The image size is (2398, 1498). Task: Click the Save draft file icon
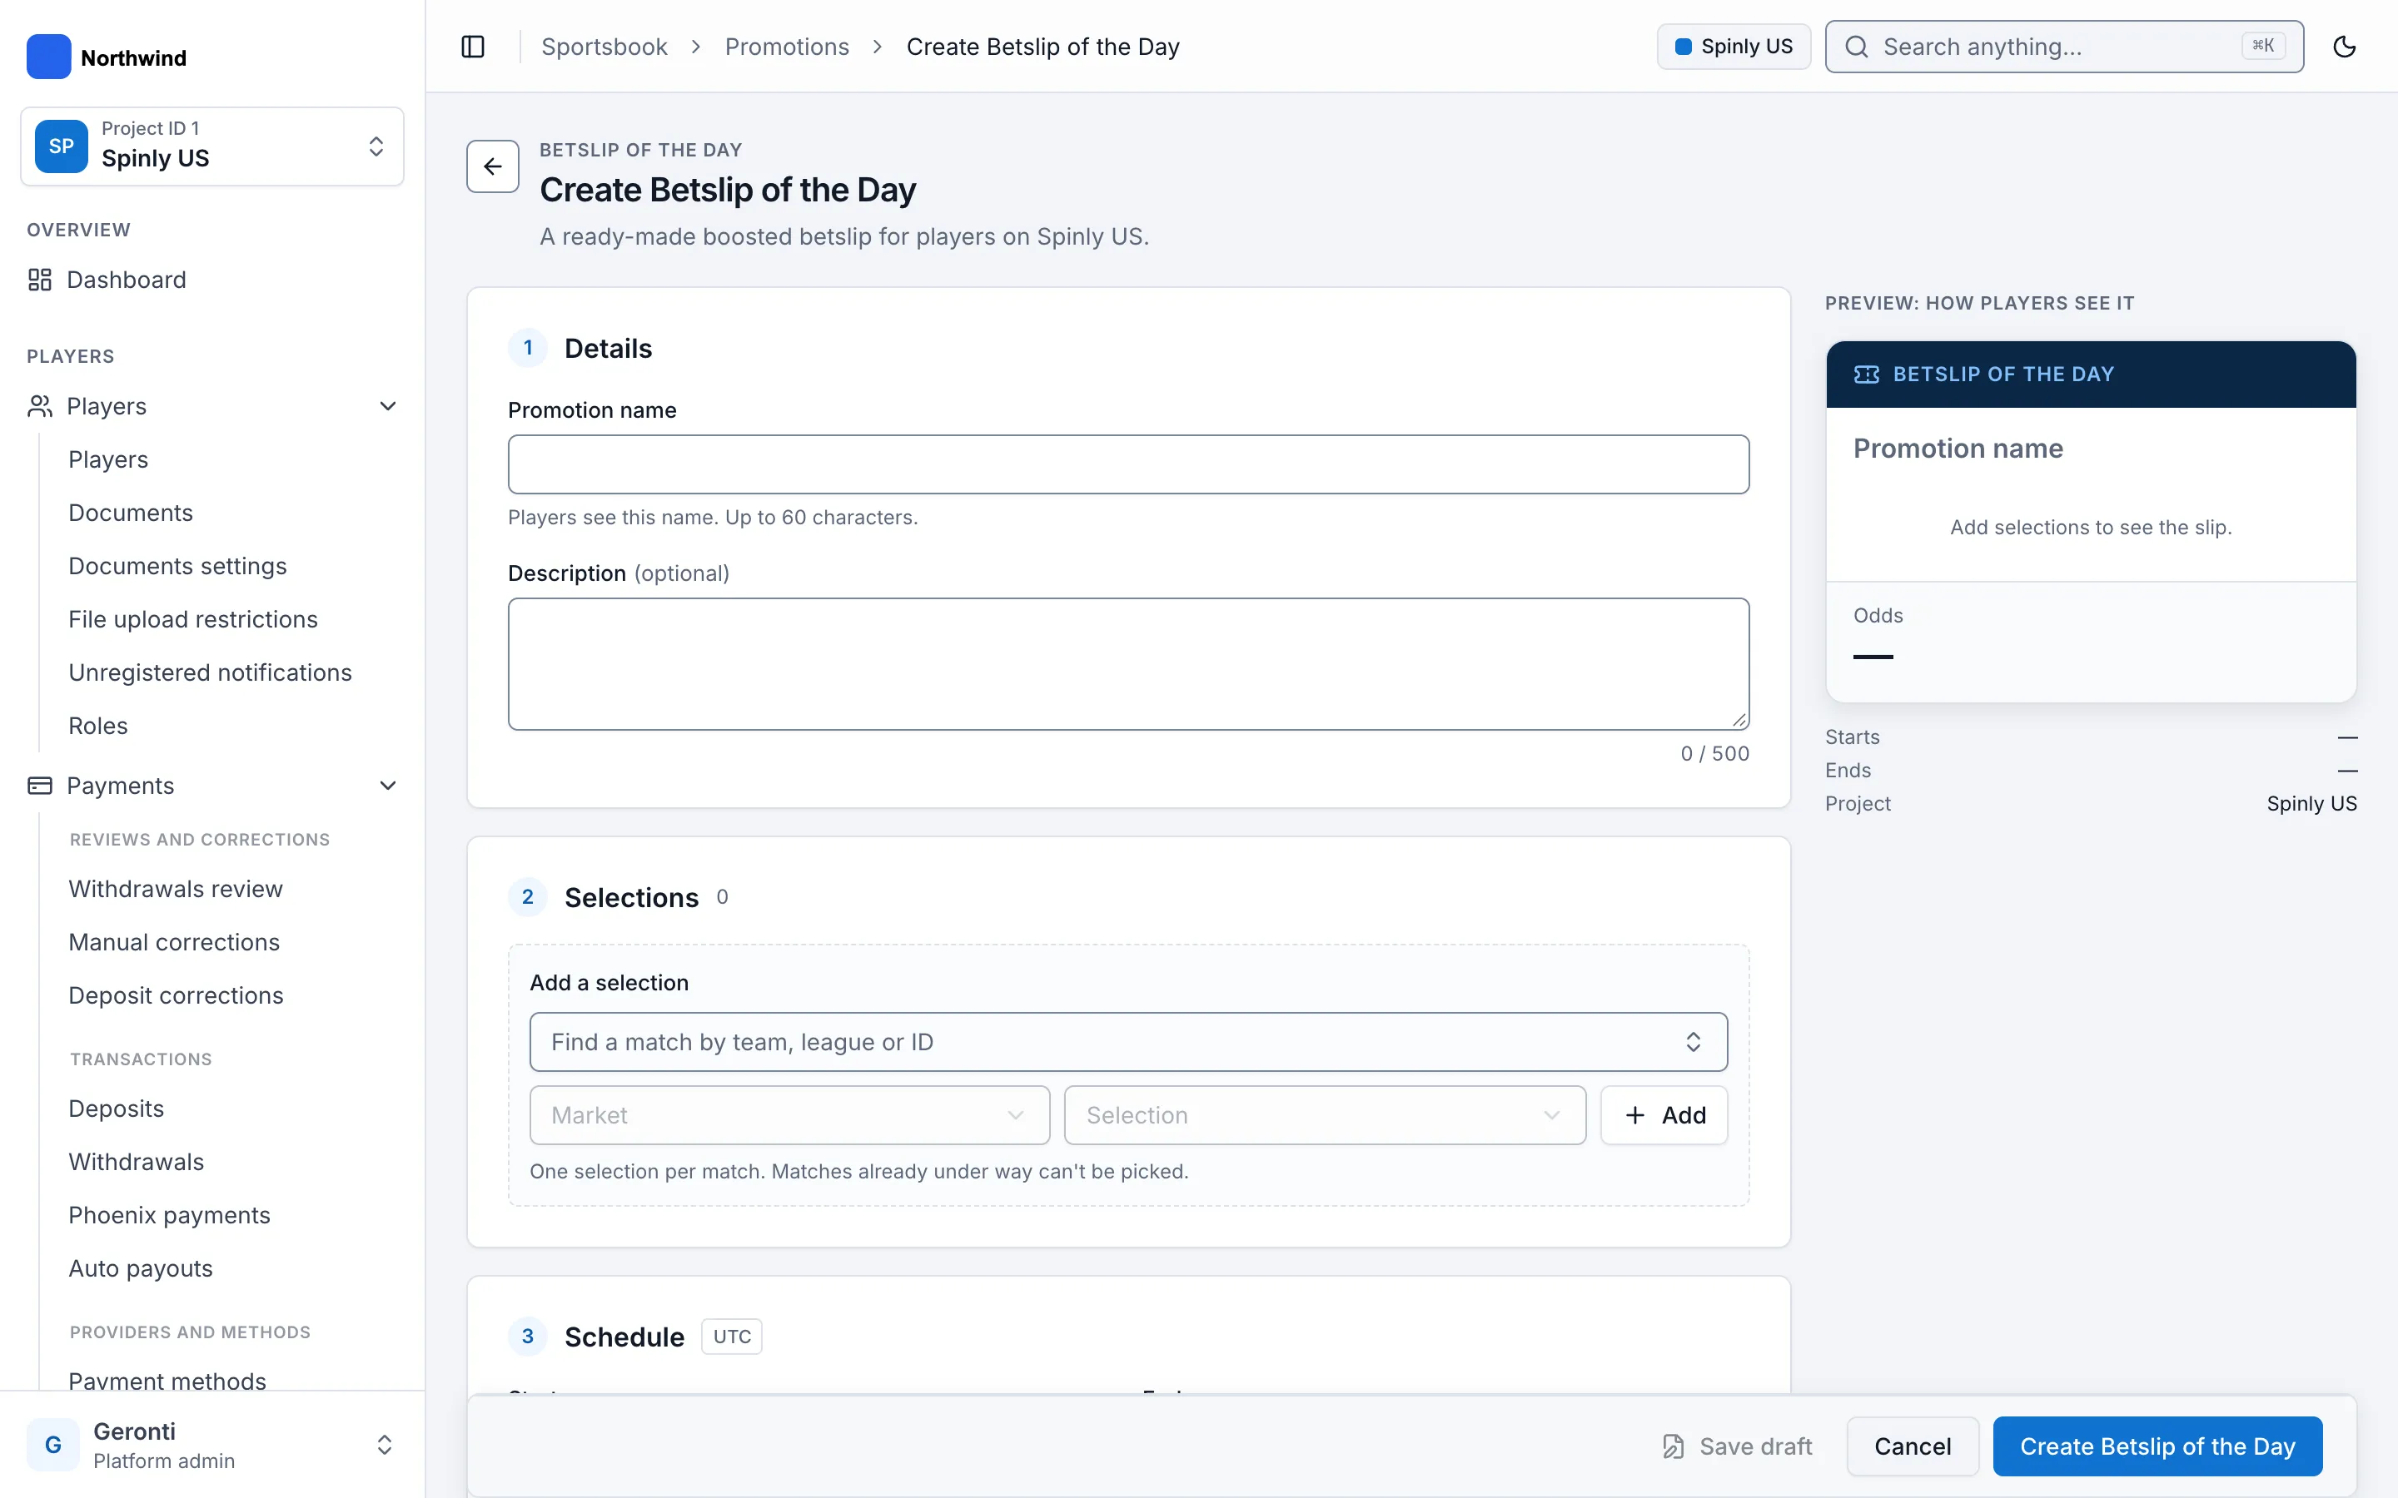[x=1673, y=1446]
